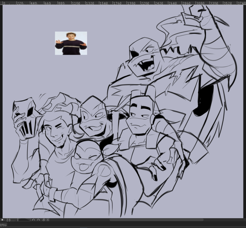Click the rotation angle slider in bottom bar
The image size is (246, 228).
[x=24, y=220]
